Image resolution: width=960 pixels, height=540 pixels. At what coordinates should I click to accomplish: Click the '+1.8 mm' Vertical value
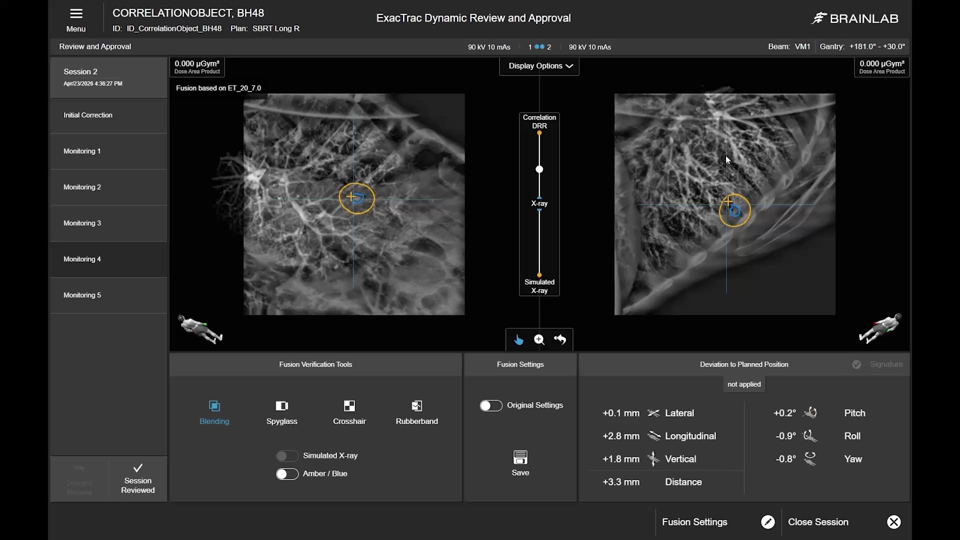point(621,459)
